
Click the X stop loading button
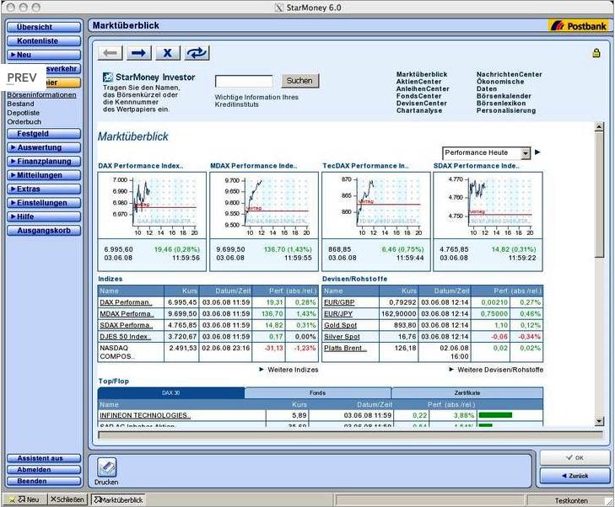[168, 53]
